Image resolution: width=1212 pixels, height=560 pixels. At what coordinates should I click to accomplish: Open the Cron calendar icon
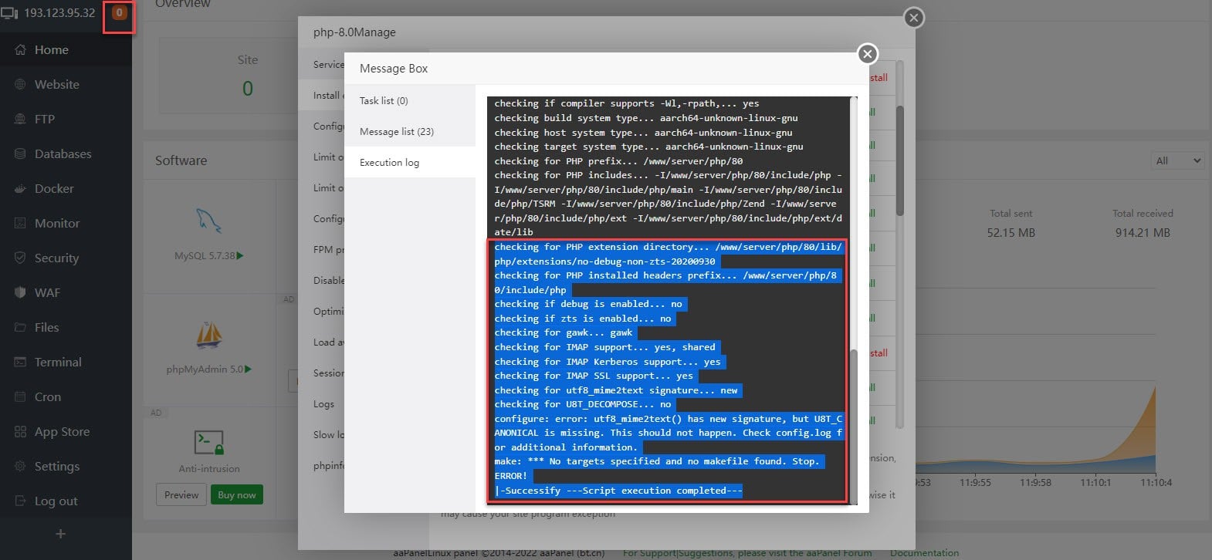[20, 397]
